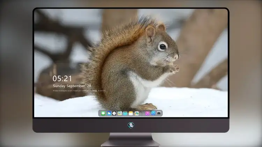262x147 pixels.
Task: Launch the pink iTunes music app
Action: point(147,114)
